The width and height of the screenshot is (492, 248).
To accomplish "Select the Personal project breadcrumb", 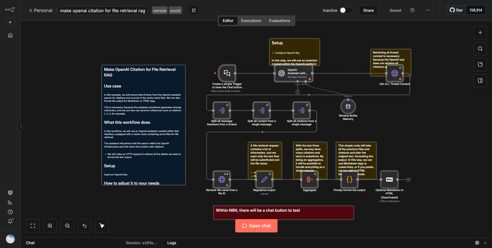I will [40, 10].
